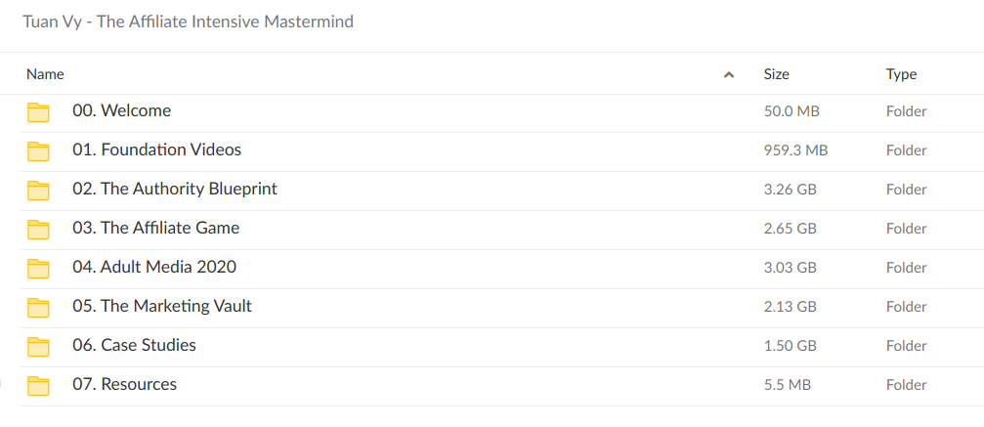The height and width of the screenshot is (427, 984).
Task: Sort the list by Type column
Action: 901,74
